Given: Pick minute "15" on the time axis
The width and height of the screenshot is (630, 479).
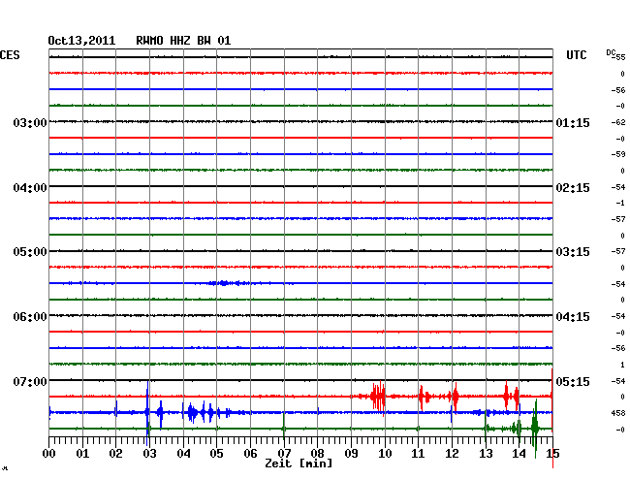Looking at the screenshot, I should (552, 454).
